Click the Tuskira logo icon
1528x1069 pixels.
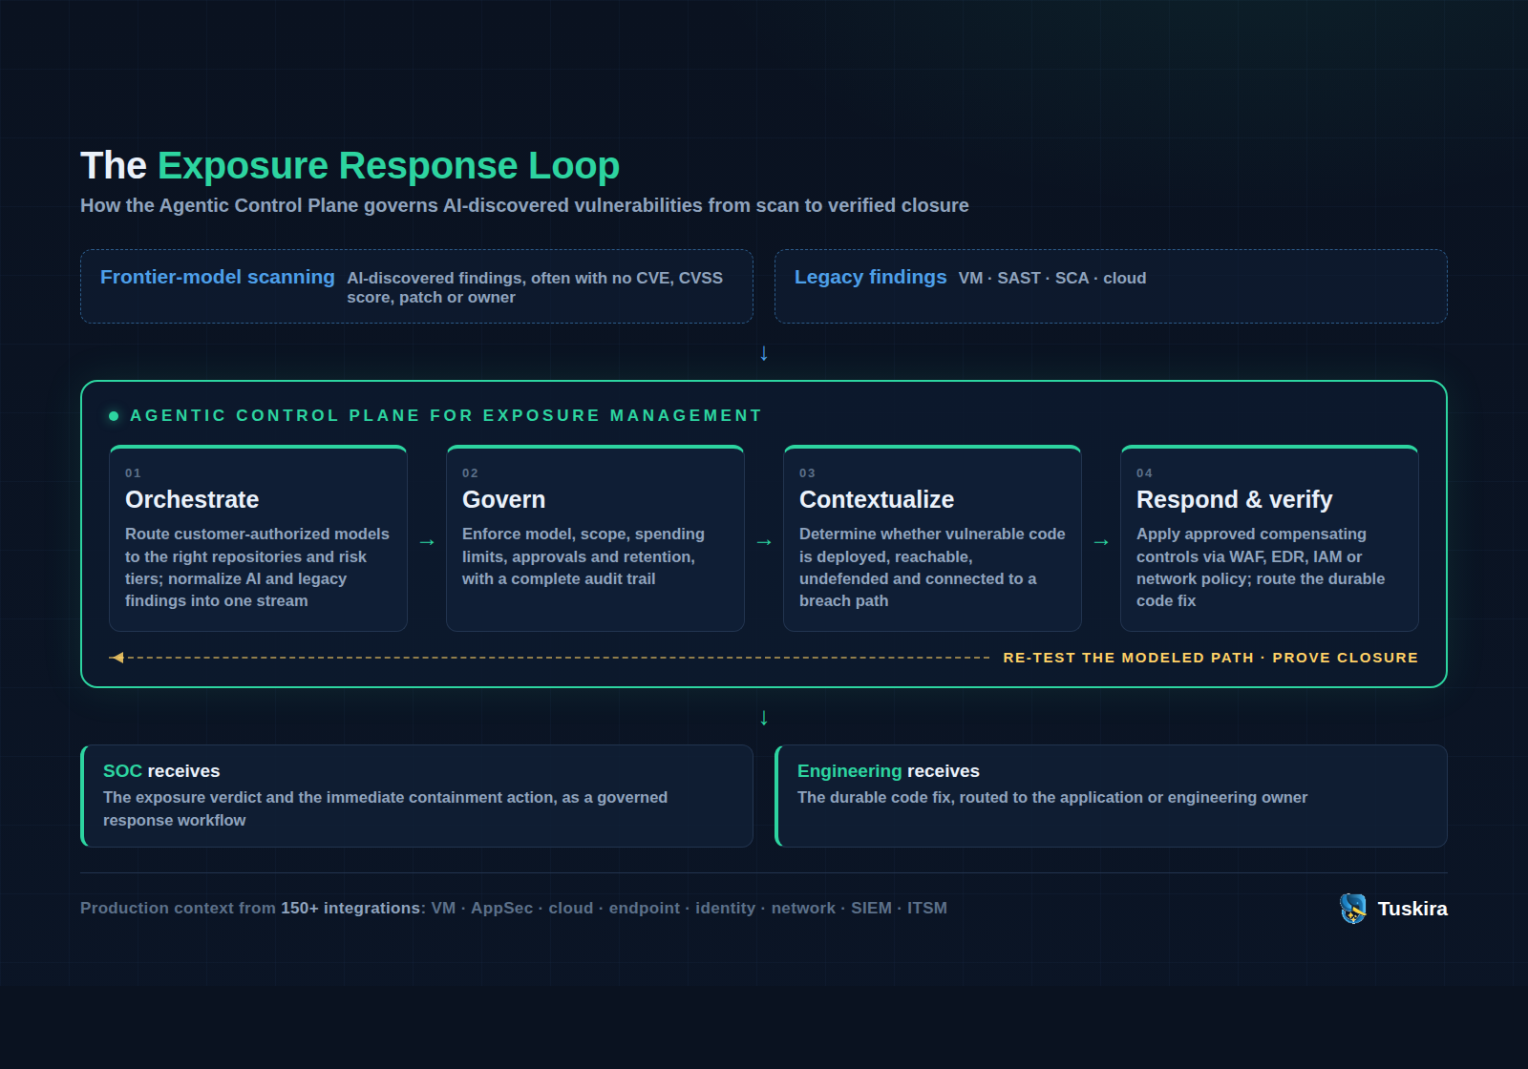point(1353,909)
